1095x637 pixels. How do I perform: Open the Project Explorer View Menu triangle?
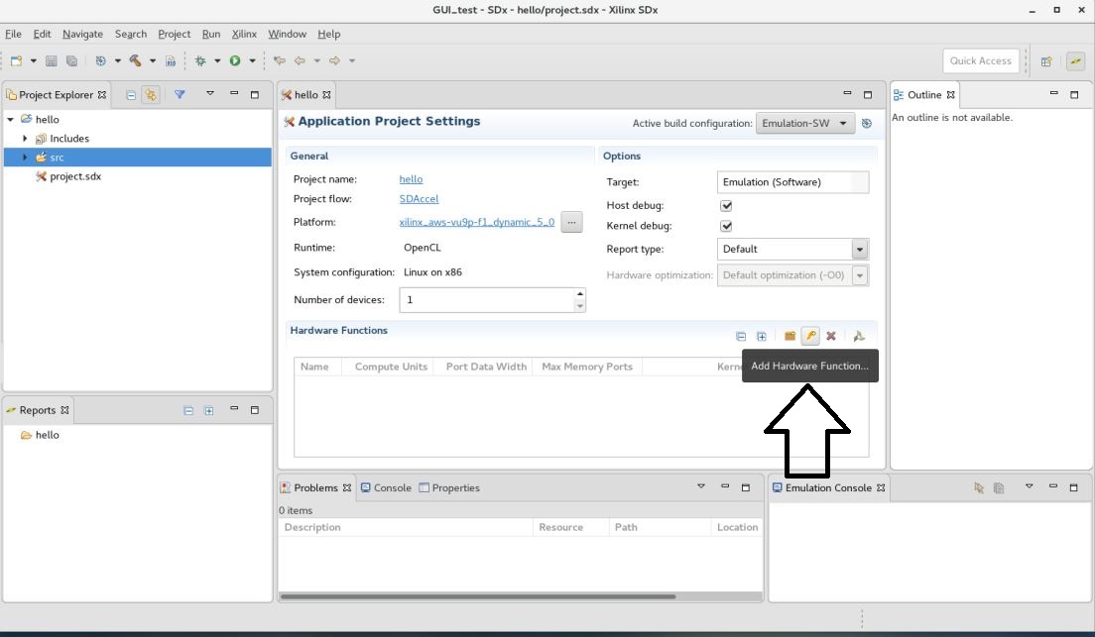coord(209,93)
